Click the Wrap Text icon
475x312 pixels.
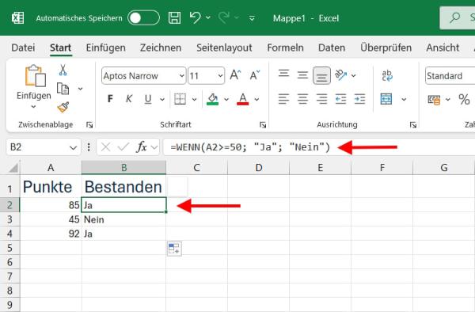pos(387,75)
